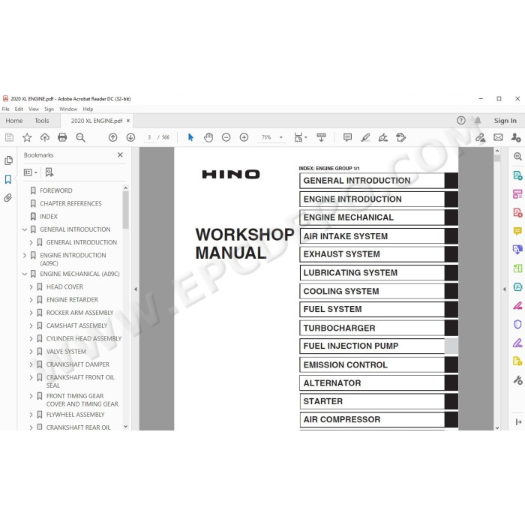Go to previous page arrow

coord(112,137)
